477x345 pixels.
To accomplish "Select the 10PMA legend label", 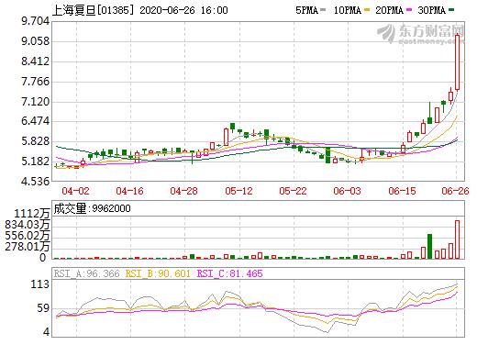I will (x=347, y=10).
